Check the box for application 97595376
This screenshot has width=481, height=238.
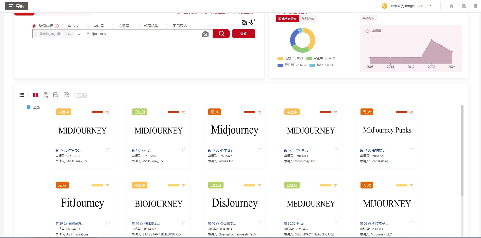(260, 150)
